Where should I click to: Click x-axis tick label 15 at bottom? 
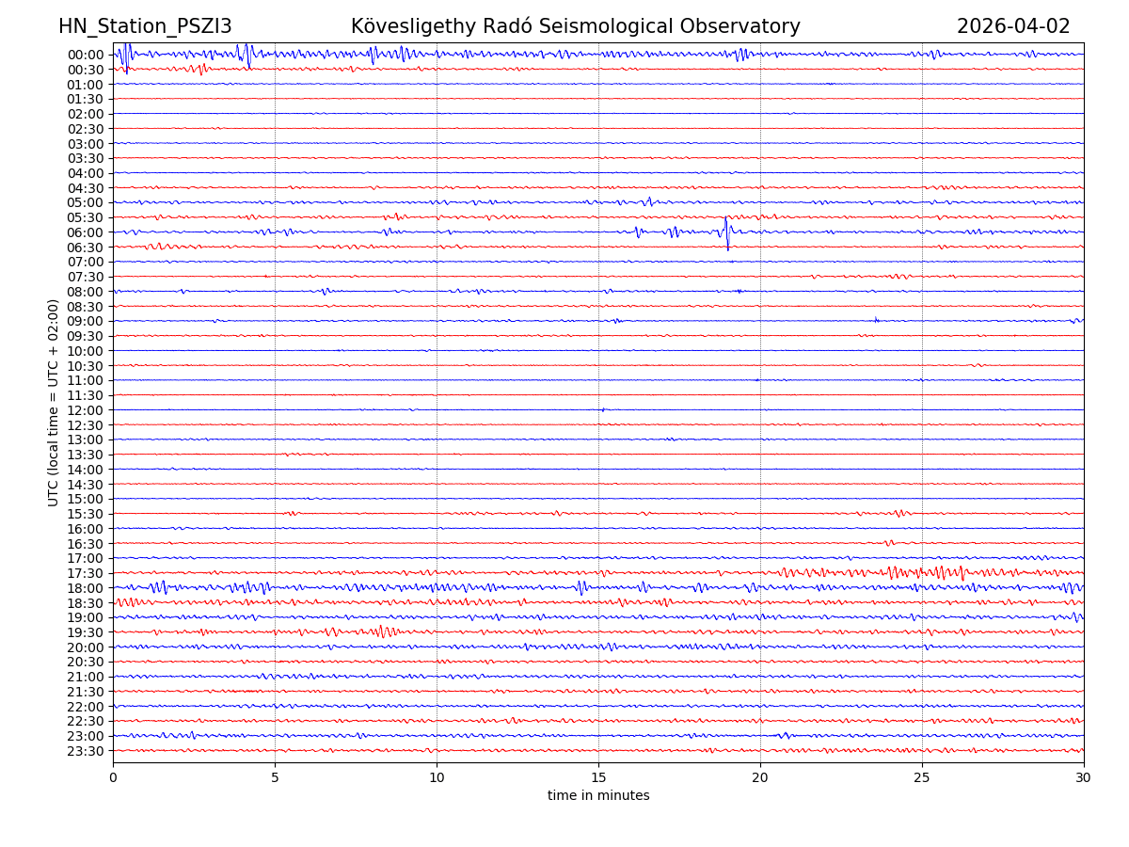click(598, 777)
